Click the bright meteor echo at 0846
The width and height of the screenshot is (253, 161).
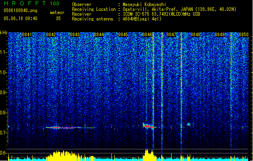(x=149, y=126)
